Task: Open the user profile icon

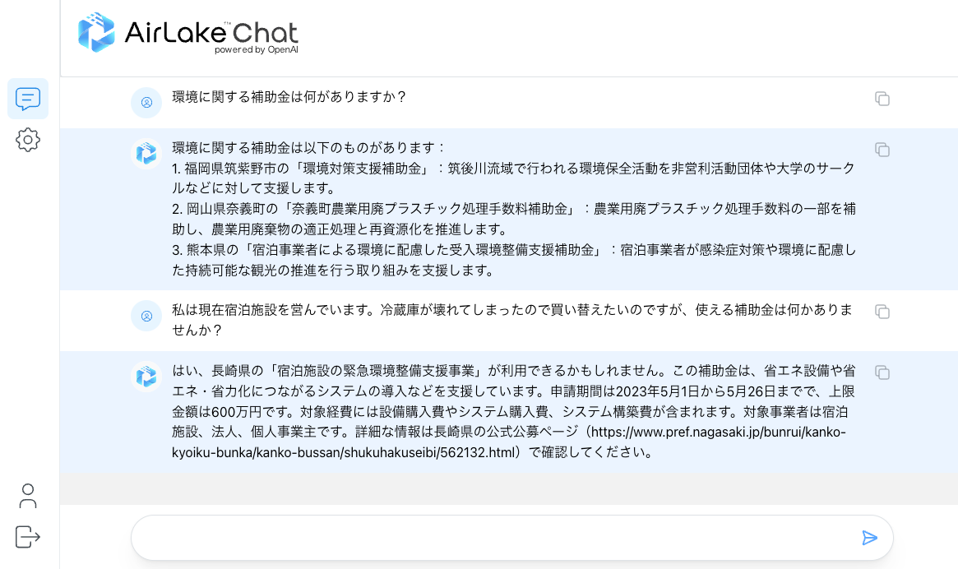Action: (x=28, y=496)
